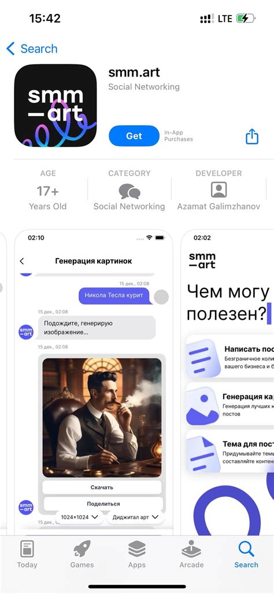Screen dimensions: 274x594
Task: Expand the 1024×1024 size dropdown
Action: 79,517
